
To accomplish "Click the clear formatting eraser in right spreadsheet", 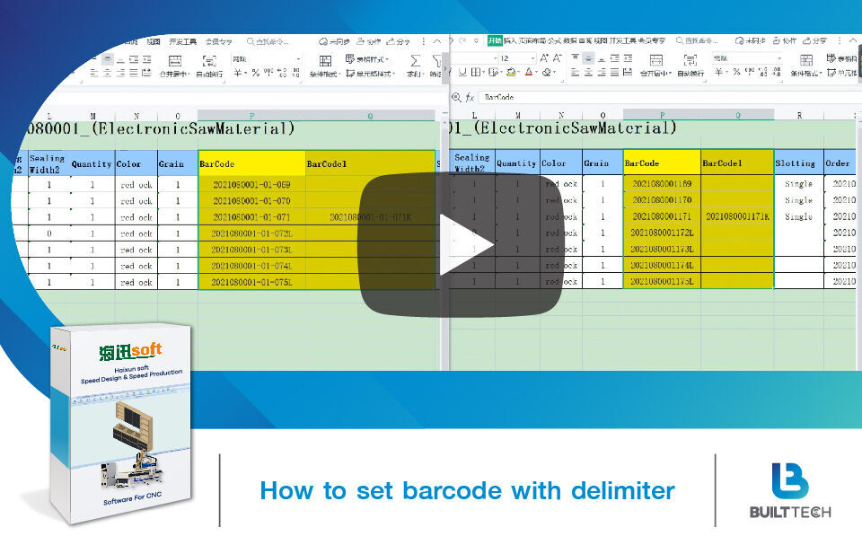I will click(547, 72).
